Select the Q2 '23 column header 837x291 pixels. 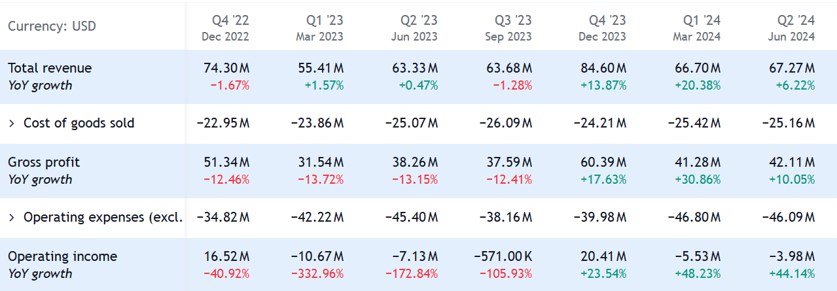pyautogui.click(x=415, y=27)
